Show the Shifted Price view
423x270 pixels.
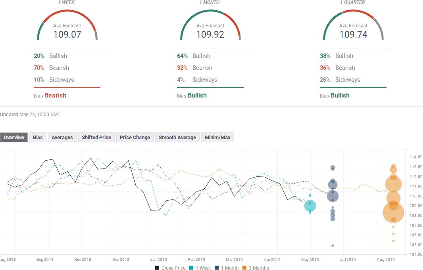click(x=96, y=138)
